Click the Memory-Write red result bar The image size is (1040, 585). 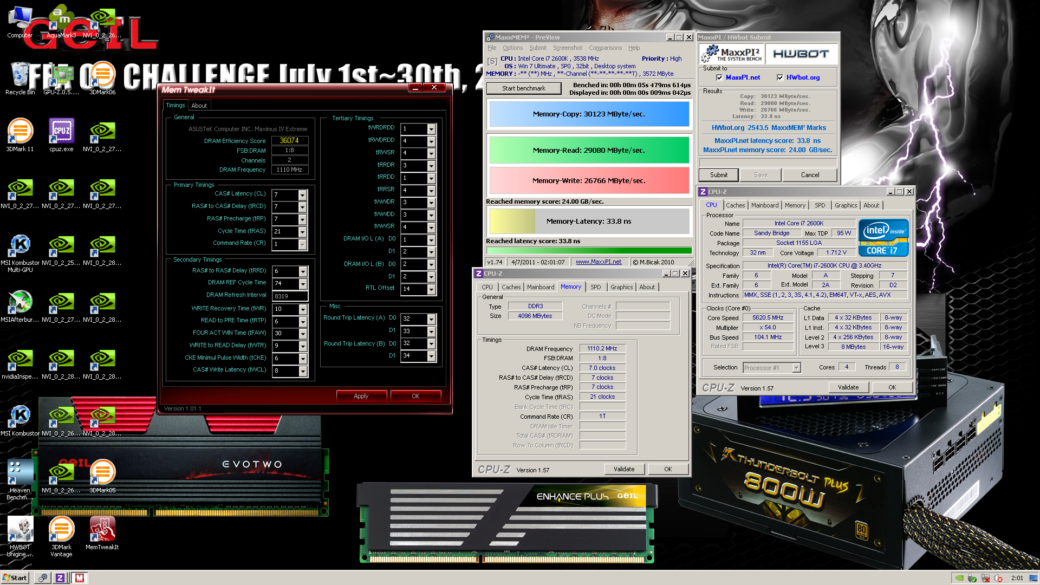click(589, 180)
